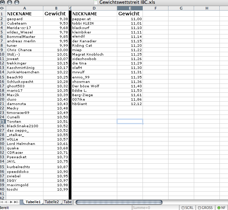Jump to last sheet tab arrow

click(x=16, y=202)
